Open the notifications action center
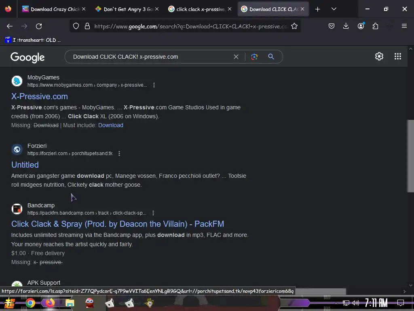414x311 pixels. (401, 303)
